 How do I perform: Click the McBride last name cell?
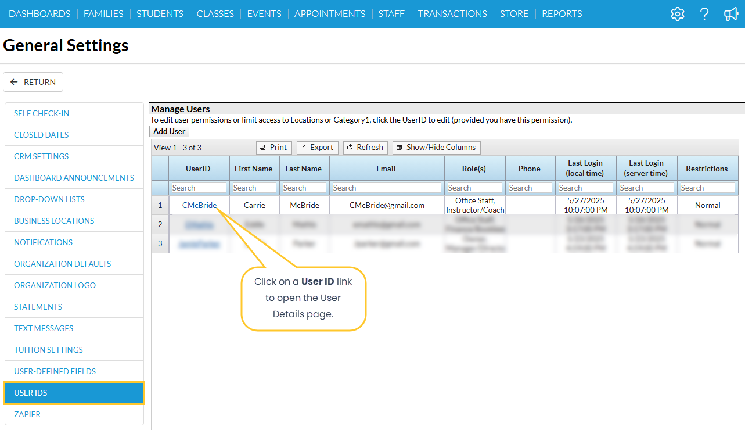pyautogui.click(x=304, y=205)
